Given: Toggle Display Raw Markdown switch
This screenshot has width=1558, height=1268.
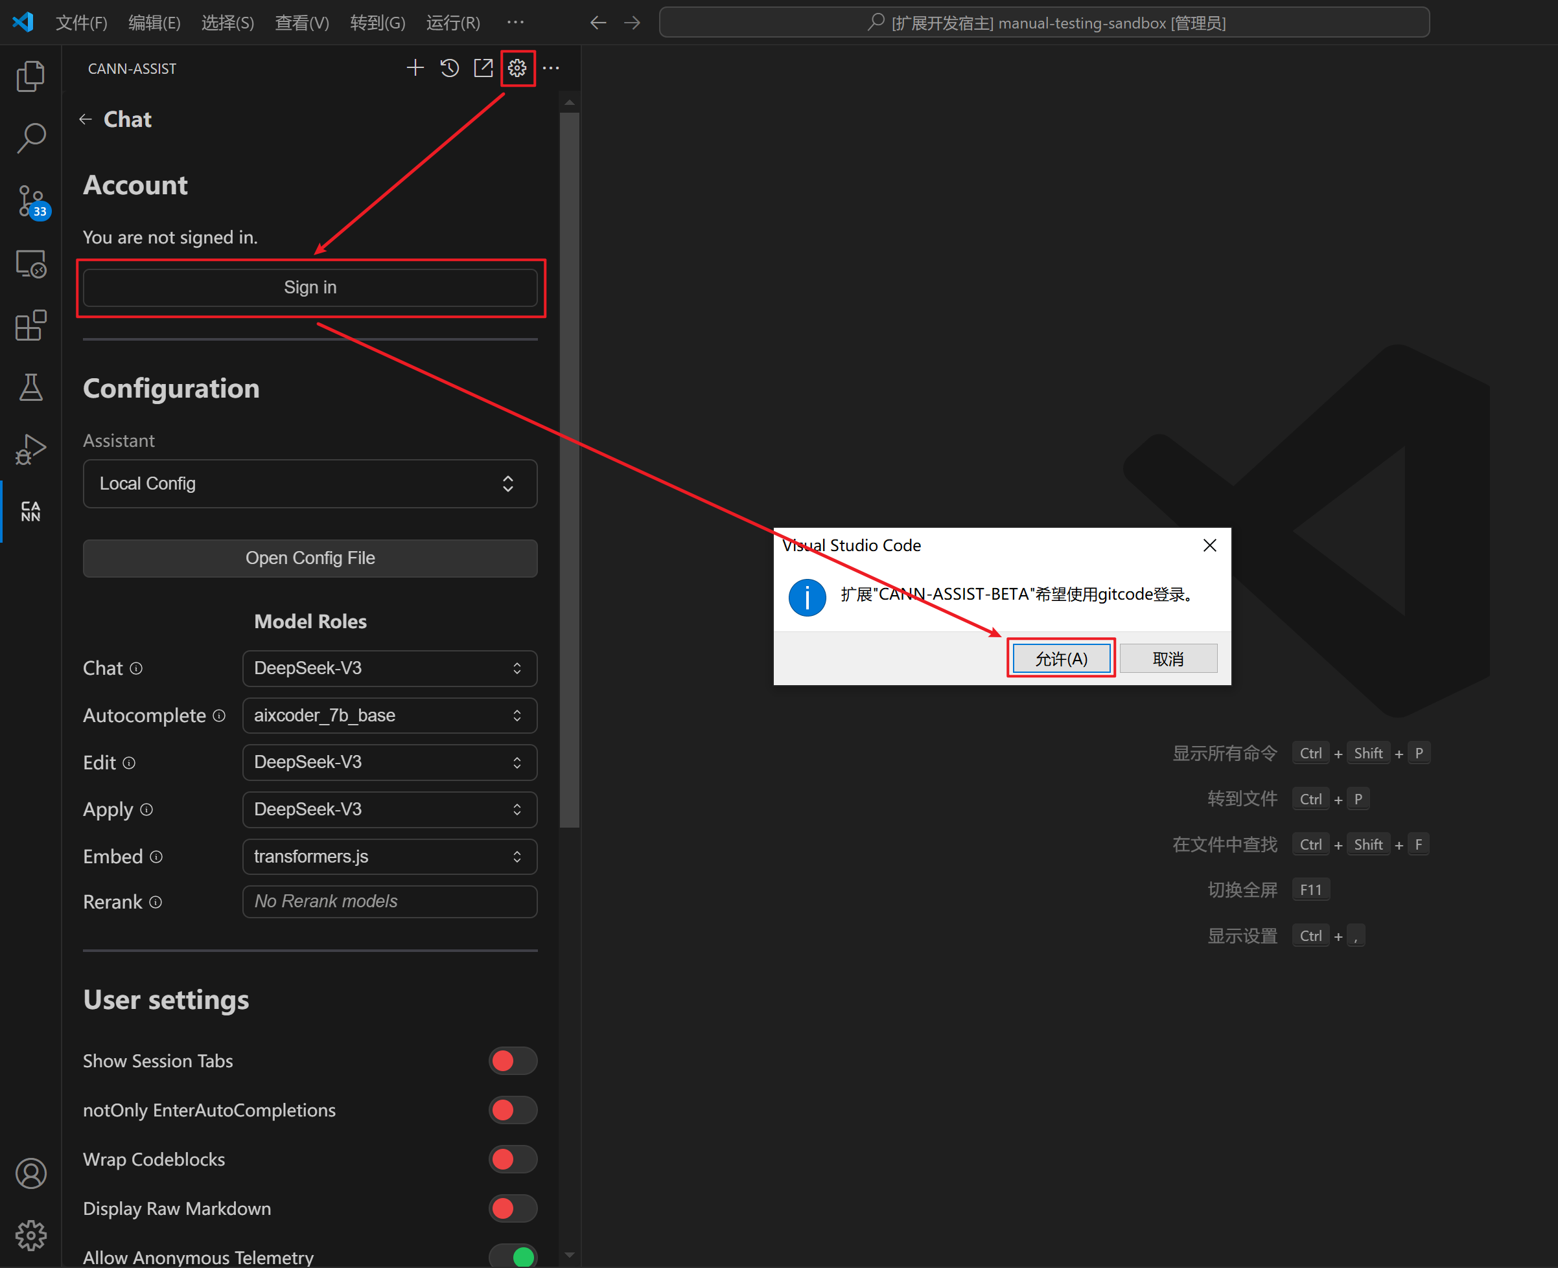Looking at the screenshot, I should pyautogui.click(x=512, y=1208).
